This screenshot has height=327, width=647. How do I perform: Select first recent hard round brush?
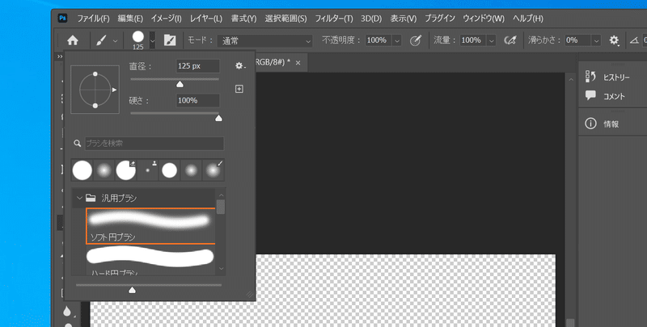82,170
